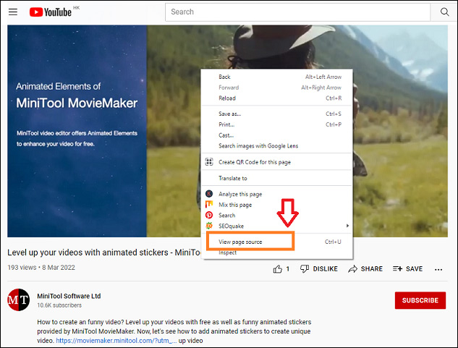The width and height of the screenshot is (458, 348).
Task: Click the magnifier search button
Action: click(x=444, y=12)
